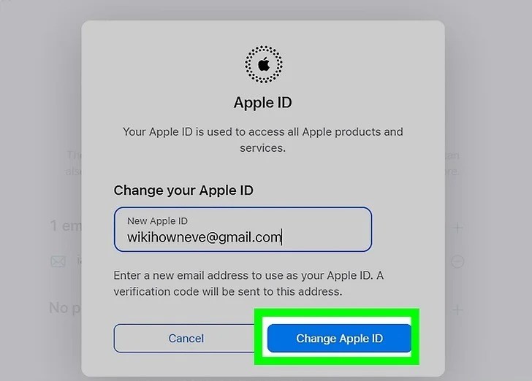532x381 pixels.
Task: Click the 'verification code will be sent' line
Action: [228, 291]
